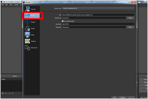Focus the Username input field
Viewport: 148px width, 99px height.
[x=98, y=24]
